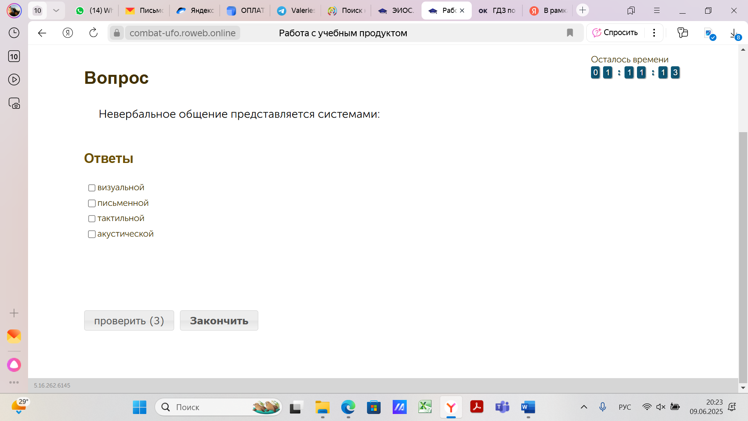Screen dimensions: 748x421
Task: Open the browser history clock icon
Action: 14,33
